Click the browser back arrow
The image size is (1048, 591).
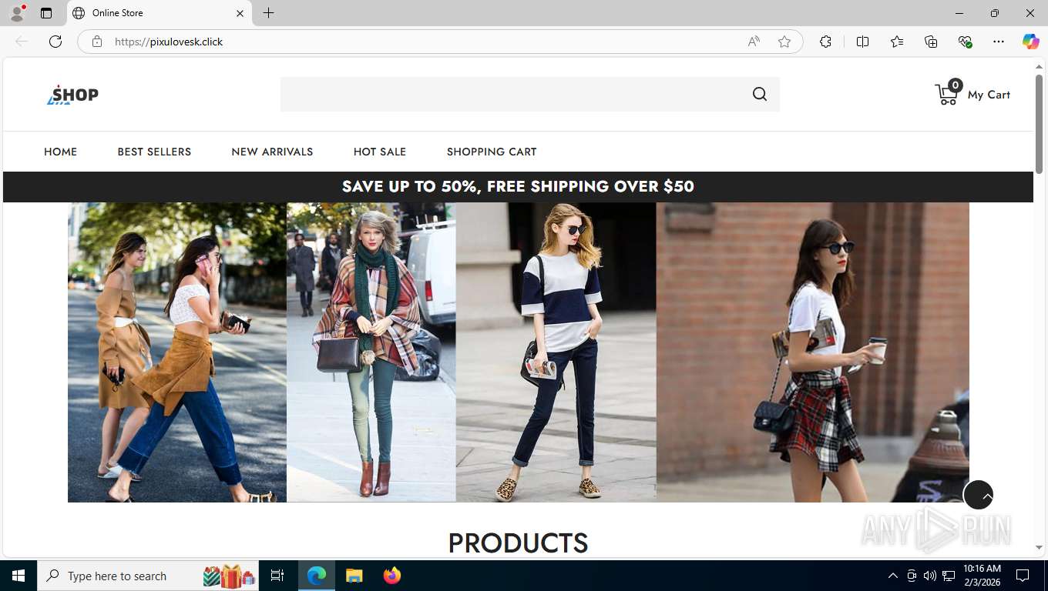coord(22,42)
